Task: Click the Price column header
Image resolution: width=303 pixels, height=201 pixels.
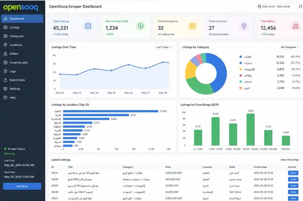Action: coord(168,167)
